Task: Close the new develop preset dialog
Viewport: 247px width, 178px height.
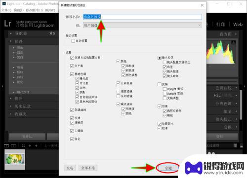Action: [x=202, y=5]
